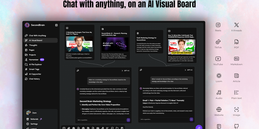Click the Website globe icon

pyautogui.click(x=219, y=109)
